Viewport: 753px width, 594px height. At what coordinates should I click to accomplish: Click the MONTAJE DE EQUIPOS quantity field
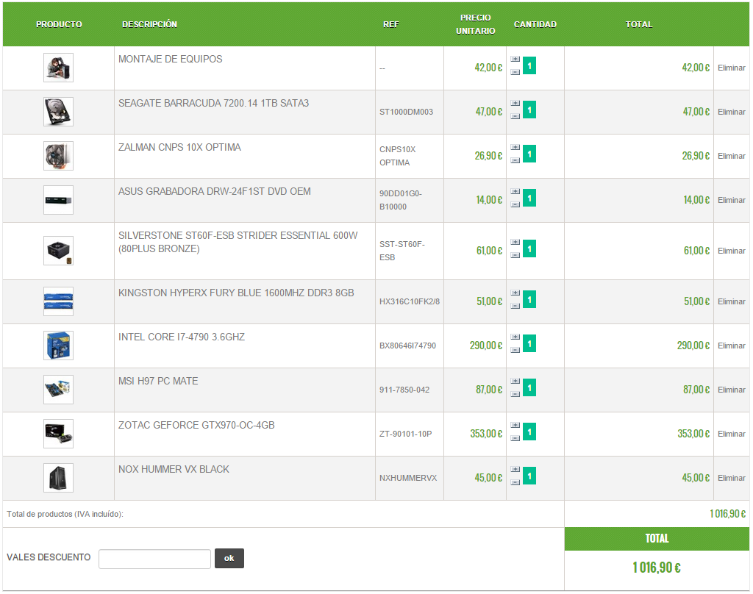point(529,65)
